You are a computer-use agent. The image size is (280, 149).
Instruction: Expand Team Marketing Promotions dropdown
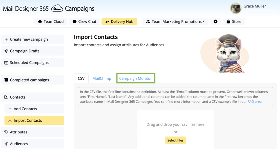(175, 21)
